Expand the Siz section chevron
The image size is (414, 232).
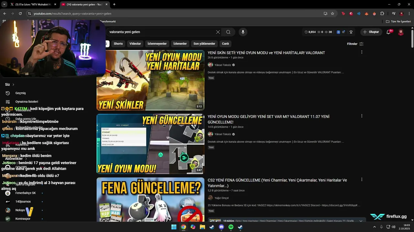pyautogui.click(x=13, y=85)
